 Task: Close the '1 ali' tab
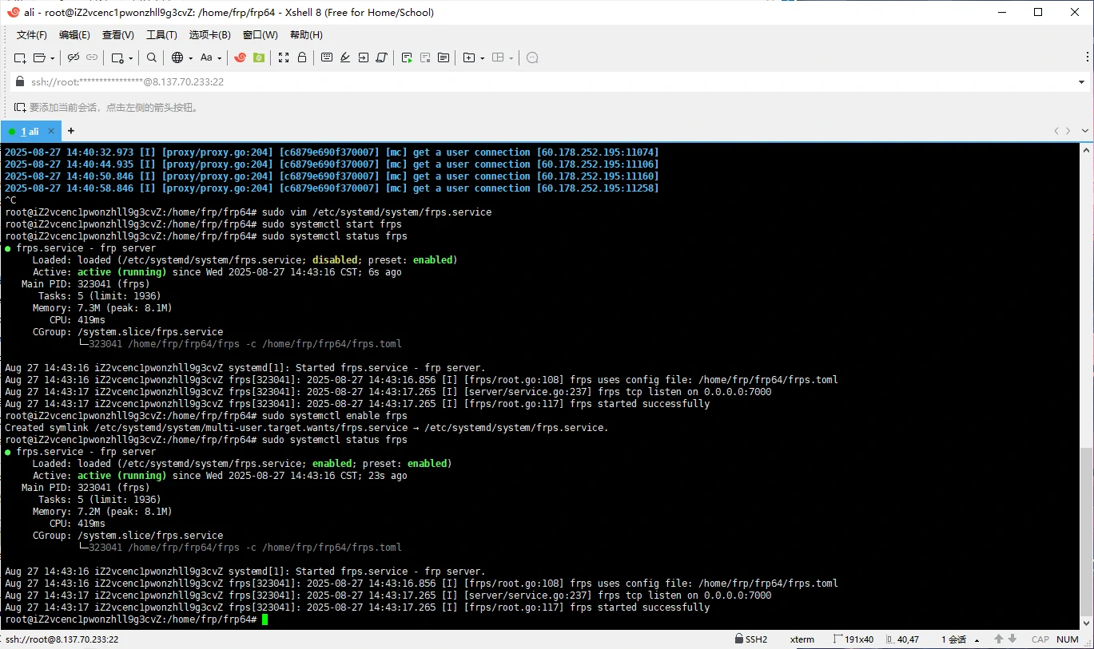pyautogui.click(x=52, y=131)
